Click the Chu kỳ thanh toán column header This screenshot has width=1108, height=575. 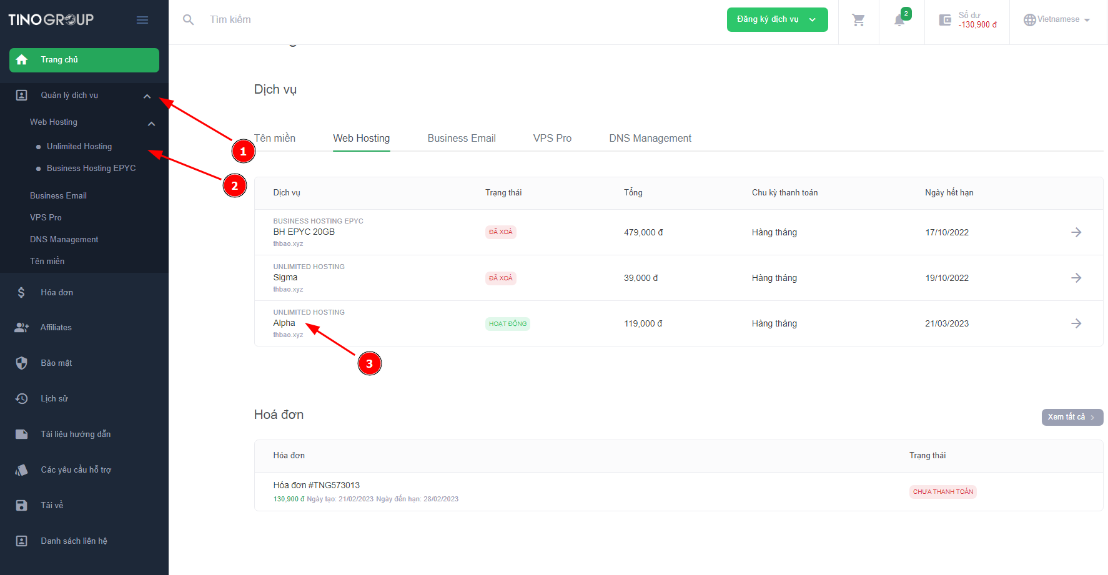pos(785,192)
